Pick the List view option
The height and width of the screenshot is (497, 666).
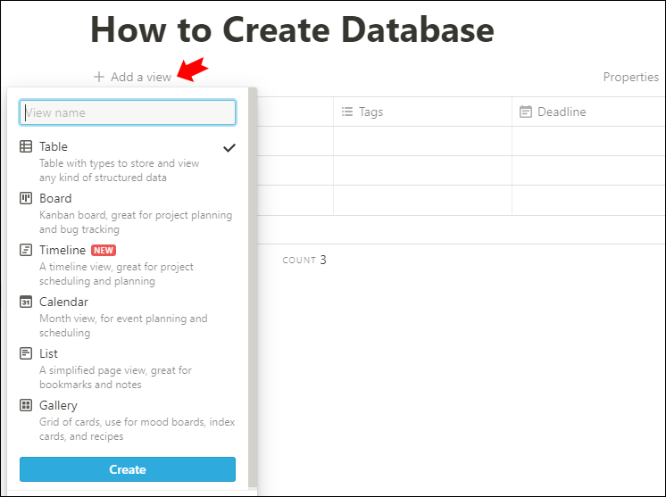[x=128, y=369]
